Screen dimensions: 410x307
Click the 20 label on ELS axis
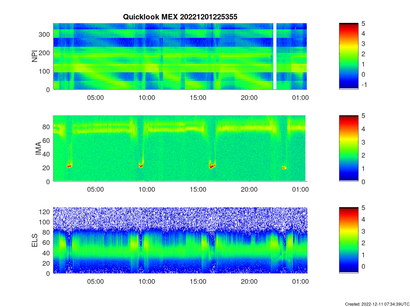coord(47,263)
